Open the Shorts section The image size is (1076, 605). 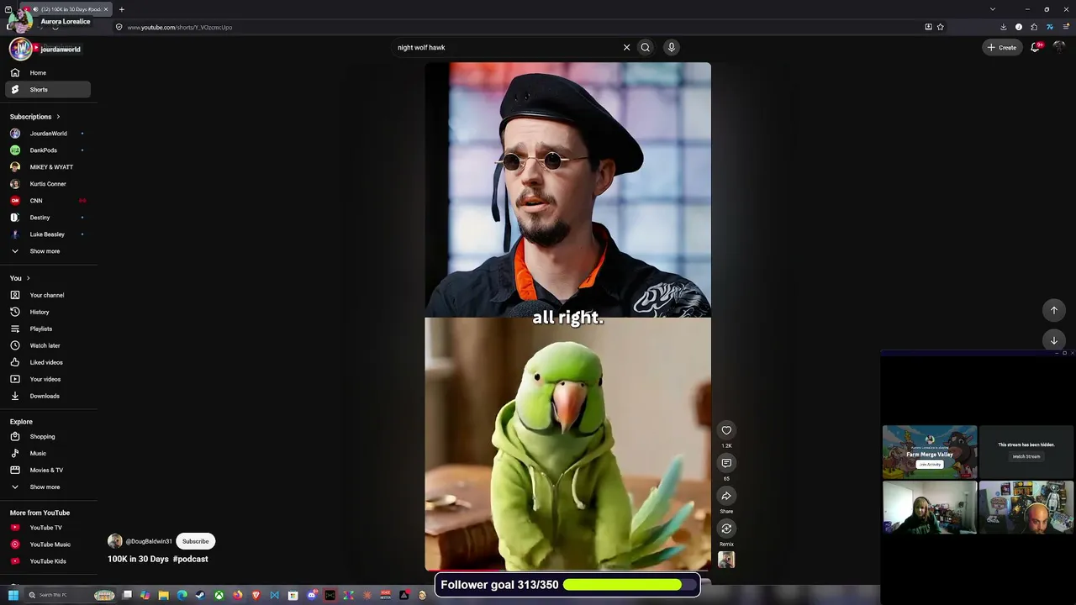tap(48, 90)
